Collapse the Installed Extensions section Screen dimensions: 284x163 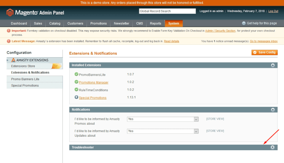[x=273, y=65]
